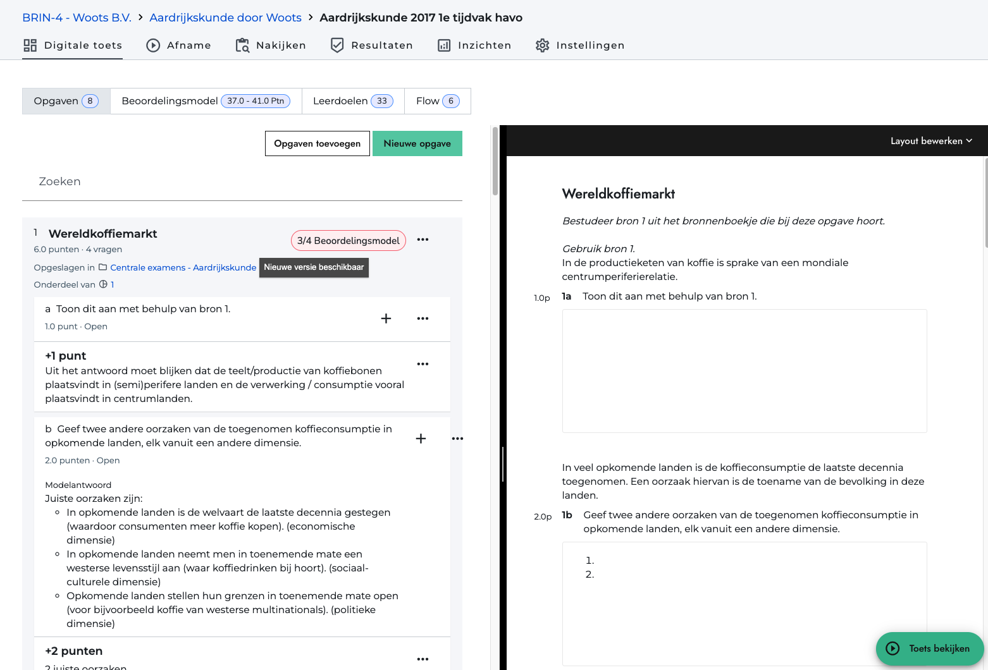
Task: Click the Resultaten checkmark shield icon
Action: click(x=337, y=45)
